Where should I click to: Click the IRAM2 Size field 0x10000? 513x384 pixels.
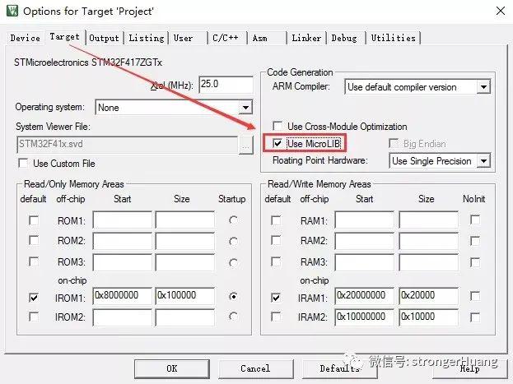428,317
